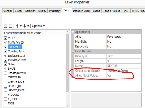Check the Y_COORD field checkbox

click(6, 99)
